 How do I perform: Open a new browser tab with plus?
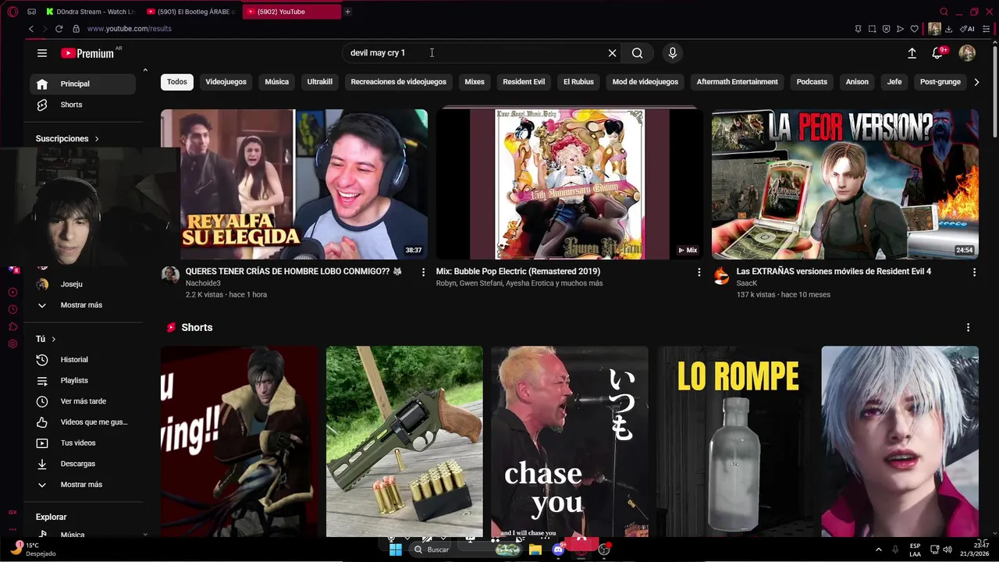click(347, 12)
